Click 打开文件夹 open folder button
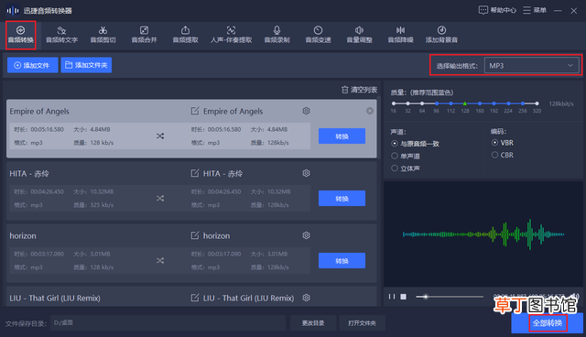 pyautogui.click(x=362, y=322)
